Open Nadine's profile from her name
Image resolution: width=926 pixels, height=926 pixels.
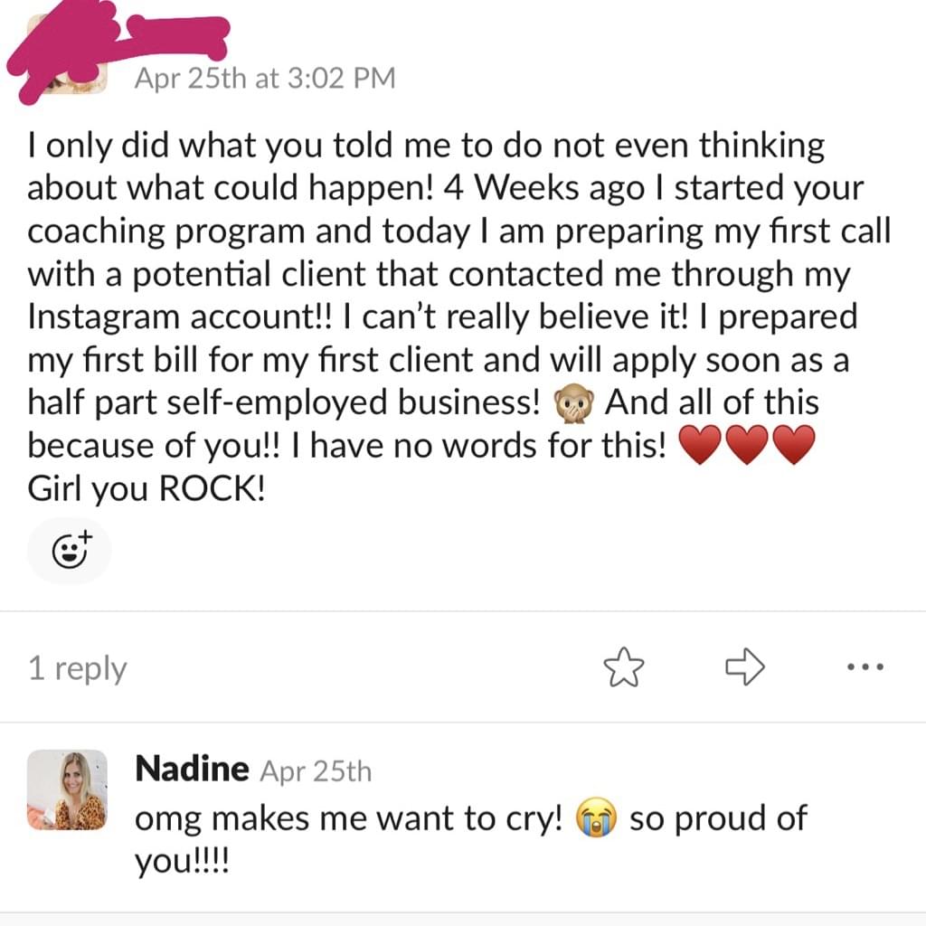tap(192, 769)
